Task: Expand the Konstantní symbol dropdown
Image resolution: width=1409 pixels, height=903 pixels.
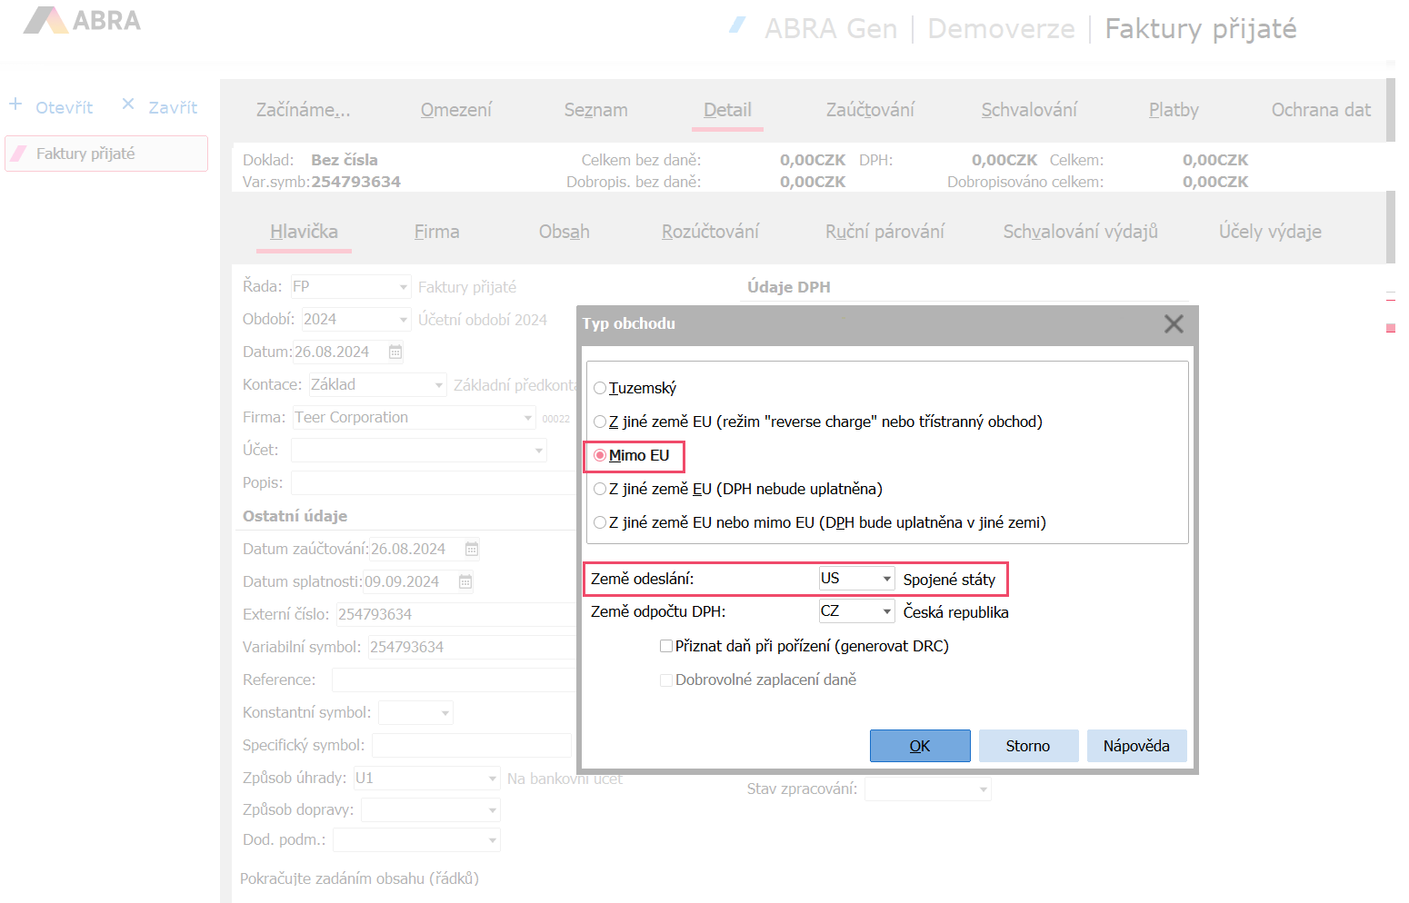Action: coord(445,713)
